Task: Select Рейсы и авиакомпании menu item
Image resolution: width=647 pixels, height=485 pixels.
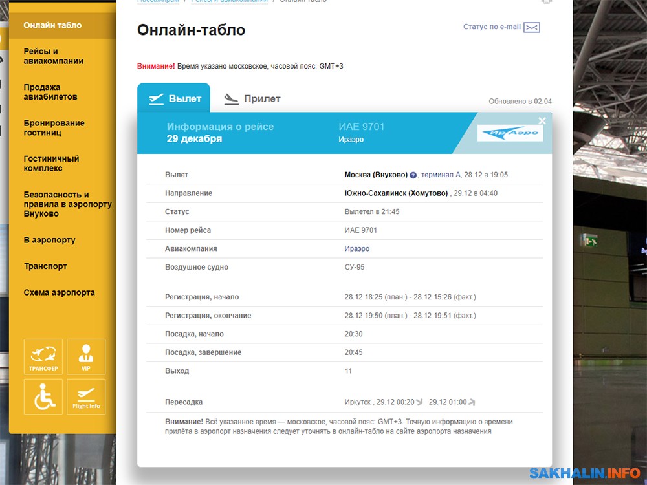Action: click(x=53, y=56)
